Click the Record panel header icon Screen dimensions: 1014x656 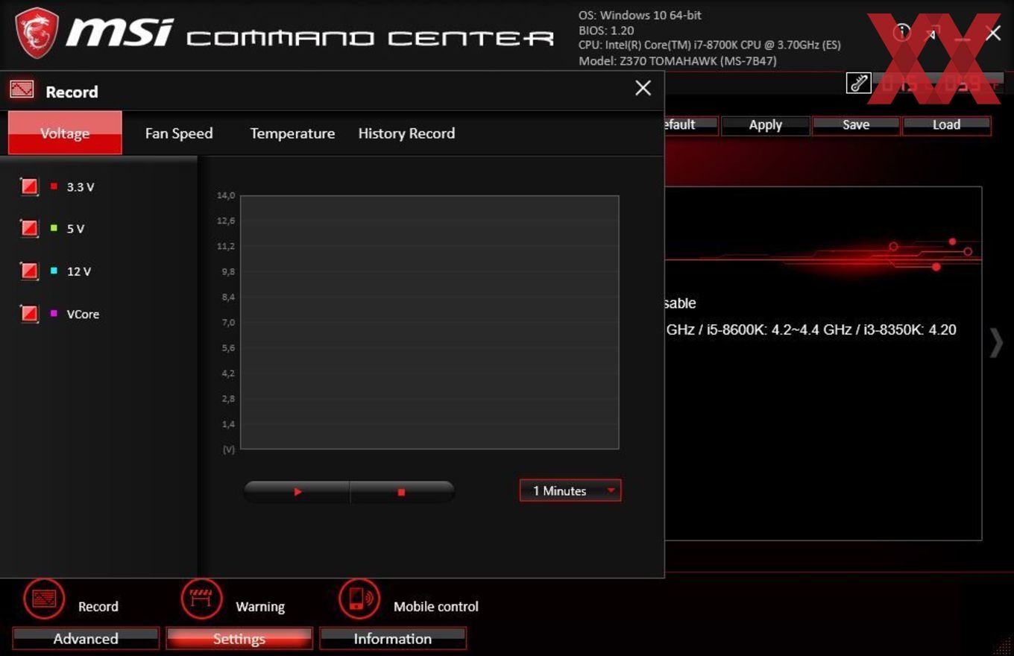(x=22, y=90)
